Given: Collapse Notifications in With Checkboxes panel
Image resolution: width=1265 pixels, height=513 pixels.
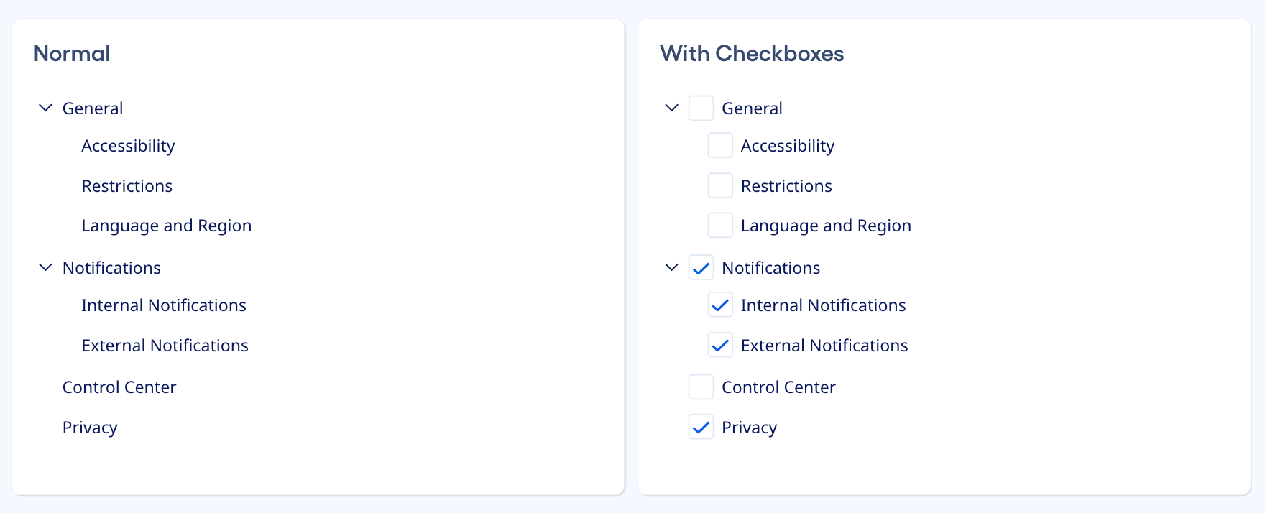Looking at the screenshot, I should [671, 267].
